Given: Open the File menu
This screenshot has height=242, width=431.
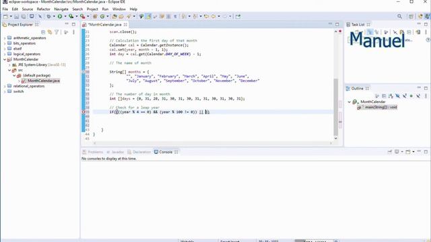Looking at the screenshot, I should click(5, 9).
